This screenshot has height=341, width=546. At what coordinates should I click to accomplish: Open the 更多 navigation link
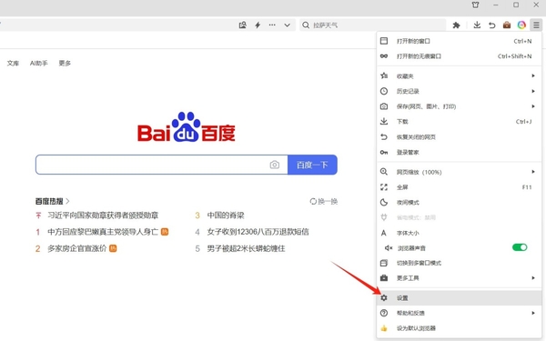(65, 63)
